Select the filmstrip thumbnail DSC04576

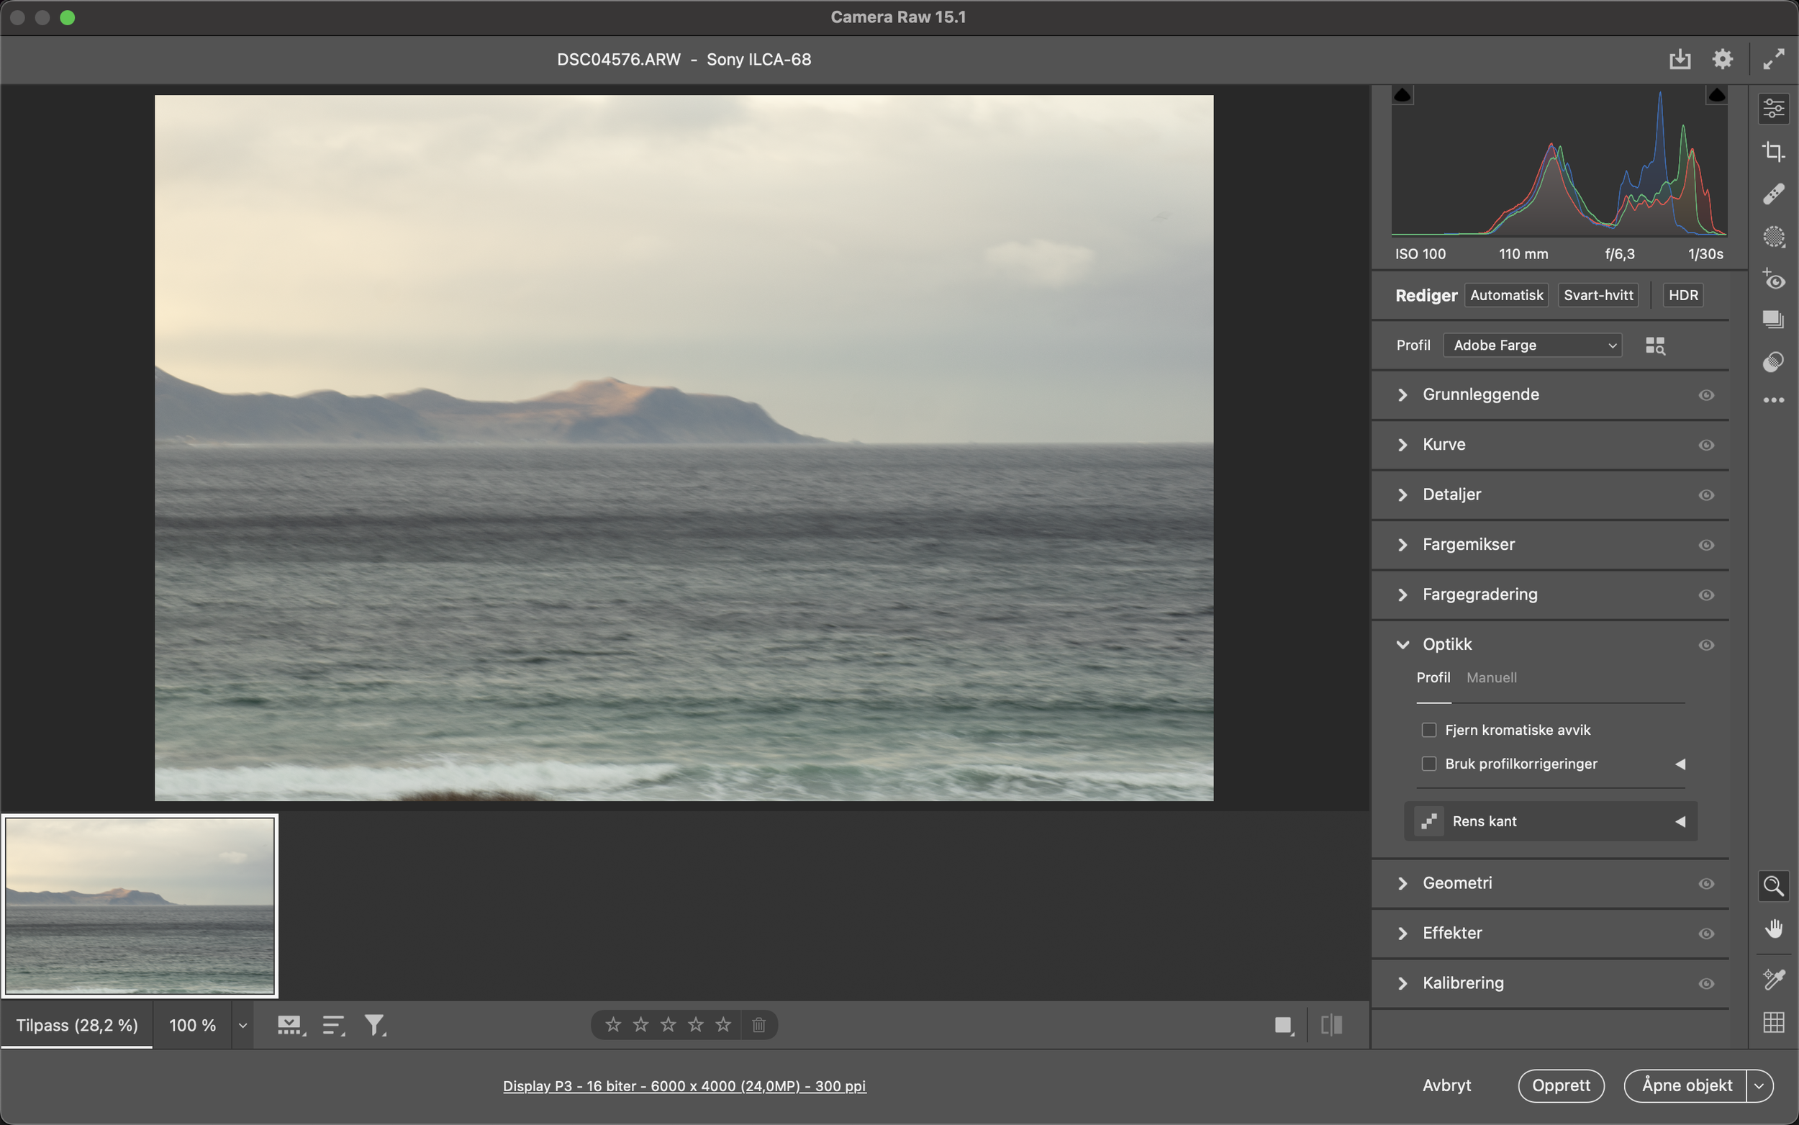pos(140,905)
